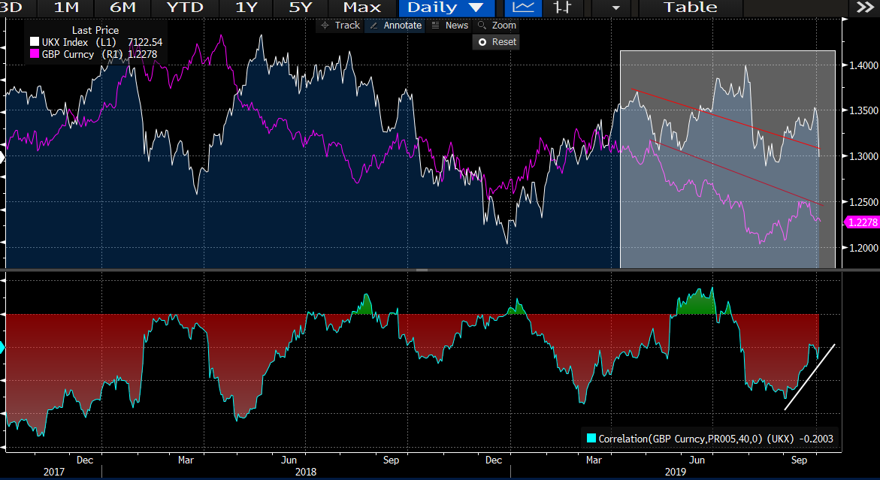Click the 2018 year label
The width and height of the screenshot is (880, 480).
(306, 472)
